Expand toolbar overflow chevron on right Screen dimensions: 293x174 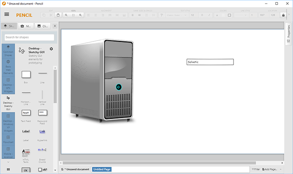click(289, 15)
